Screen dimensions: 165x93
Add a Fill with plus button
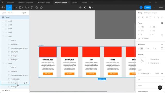(x=162, y=80)
